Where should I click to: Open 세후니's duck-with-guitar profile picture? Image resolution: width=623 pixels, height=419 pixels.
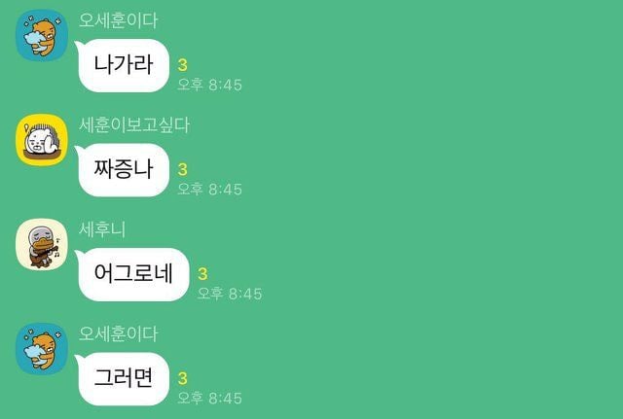pyautogui.click(x=42, y=244)
